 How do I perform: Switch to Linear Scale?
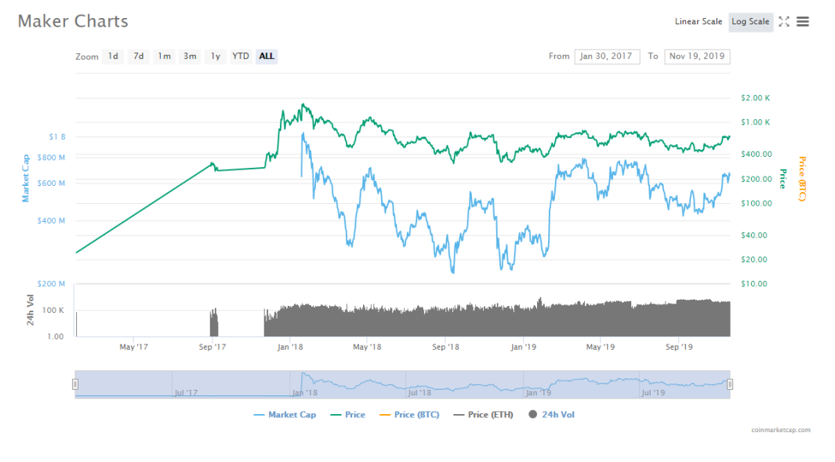tap(698, 22)
